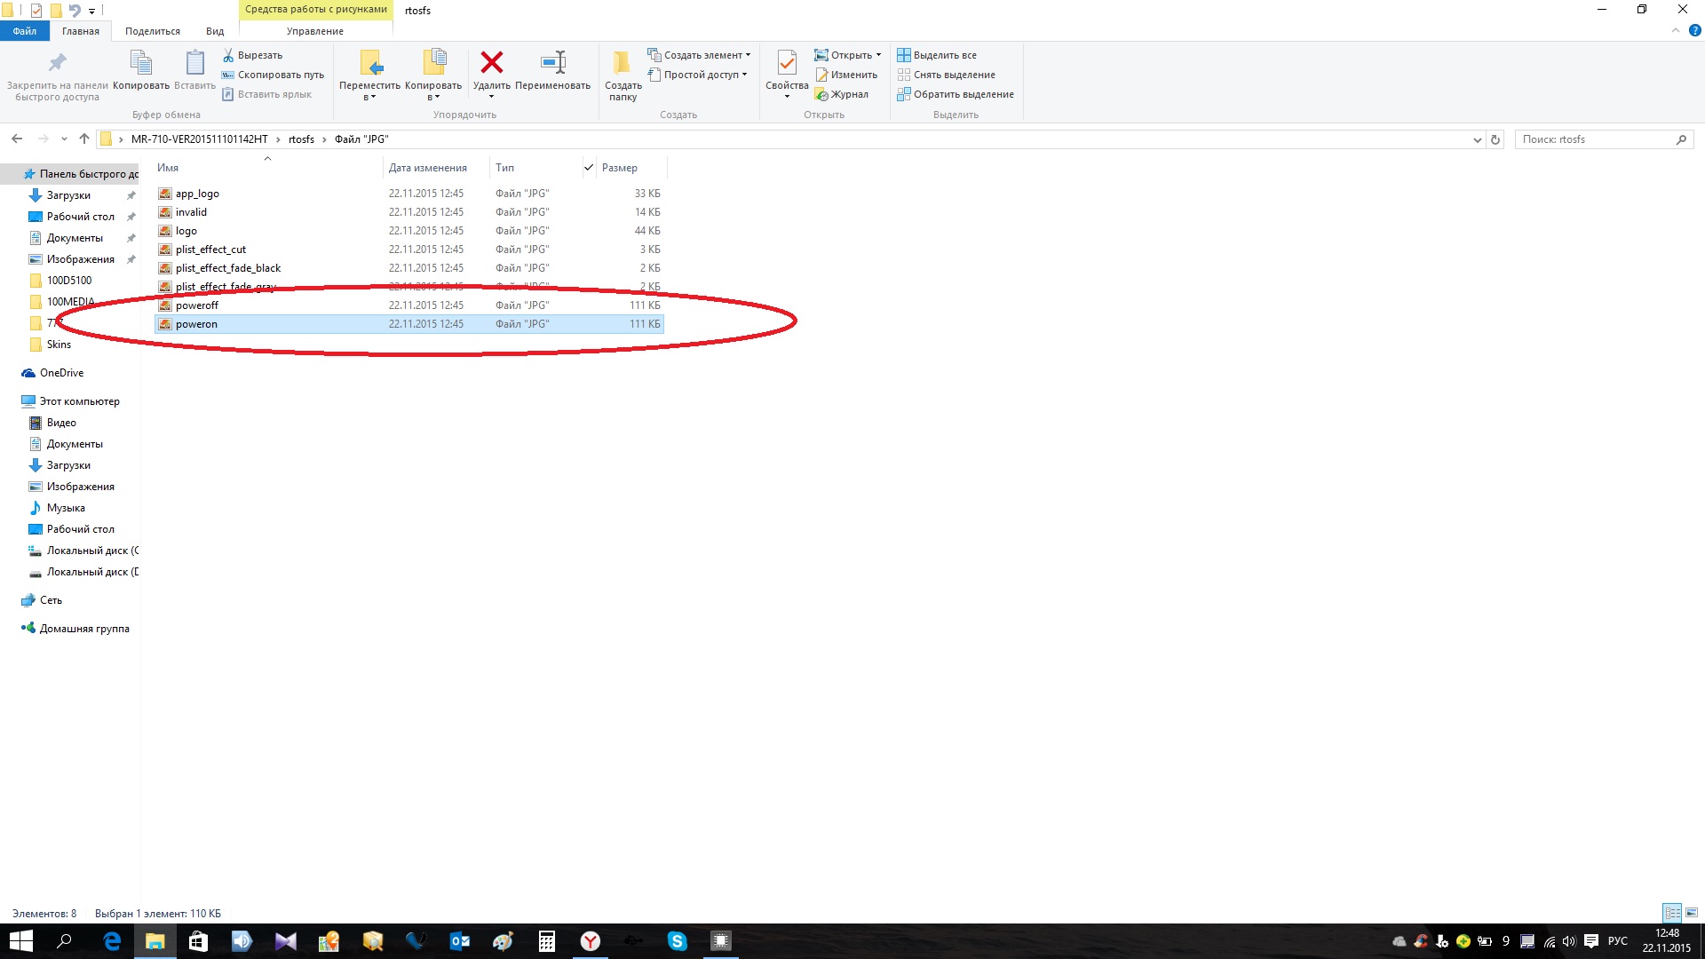Click the Копировать copy icon in ribbon
Viewport: 1705px width, 959px height.
[x=141, y=63]
